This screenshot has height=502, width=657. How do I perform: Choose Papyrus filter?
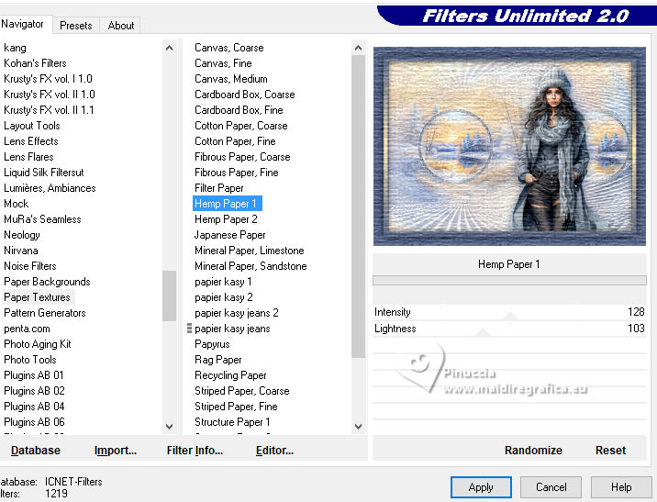[212, 344]
